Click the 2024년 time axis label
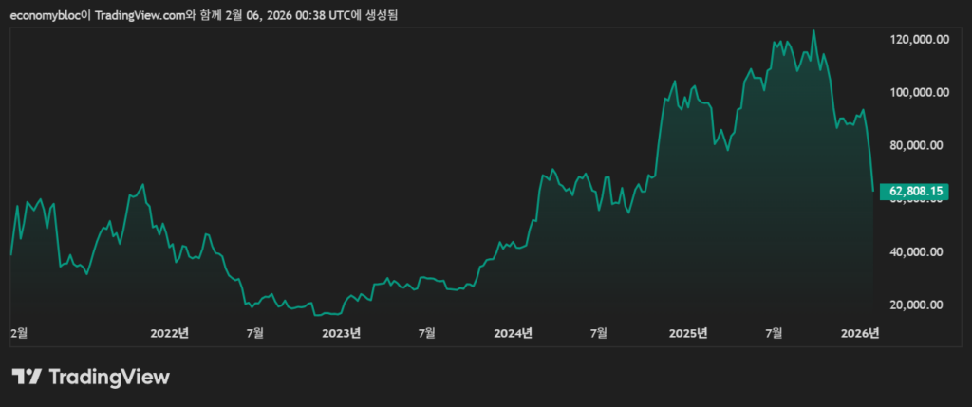The height and width of the screenshot is (407, 972). coord(514,333)
